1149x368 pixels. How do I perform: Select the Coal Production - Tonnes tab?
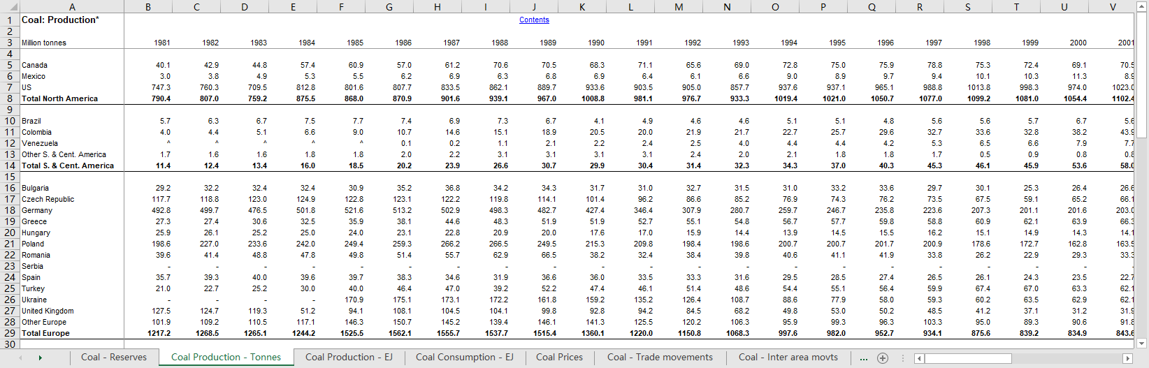click(226, 357)
